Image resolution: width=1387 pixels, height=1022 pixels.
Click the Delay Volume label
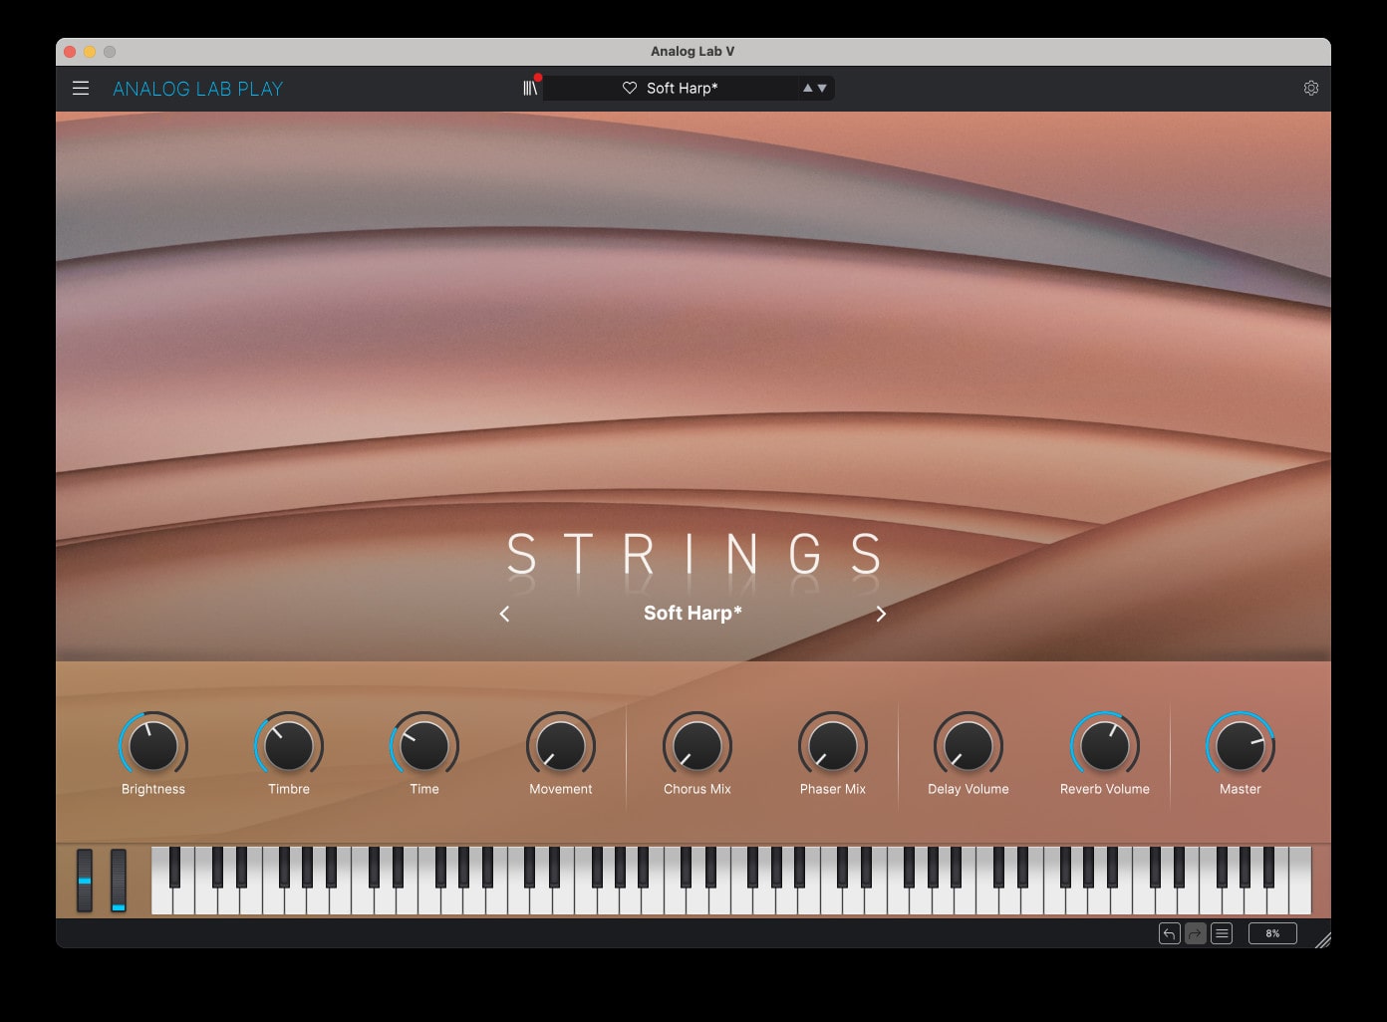click(x=969, y=789)
